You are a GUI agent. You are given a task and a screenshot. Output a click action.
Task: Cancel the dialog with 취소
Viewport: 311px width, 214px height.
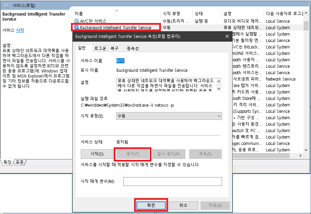coord(183,205)
